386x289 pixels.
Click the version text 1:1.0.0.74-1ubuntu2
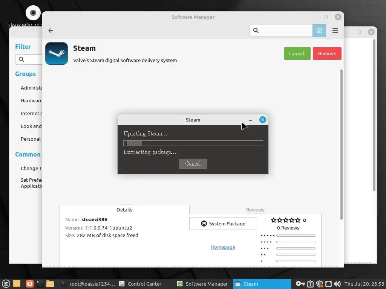pyautogui.click(x=109, y=228)
